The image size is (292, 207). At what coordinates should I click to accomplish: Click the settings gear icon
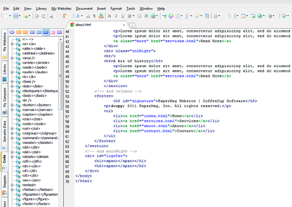tap(216, 16)
